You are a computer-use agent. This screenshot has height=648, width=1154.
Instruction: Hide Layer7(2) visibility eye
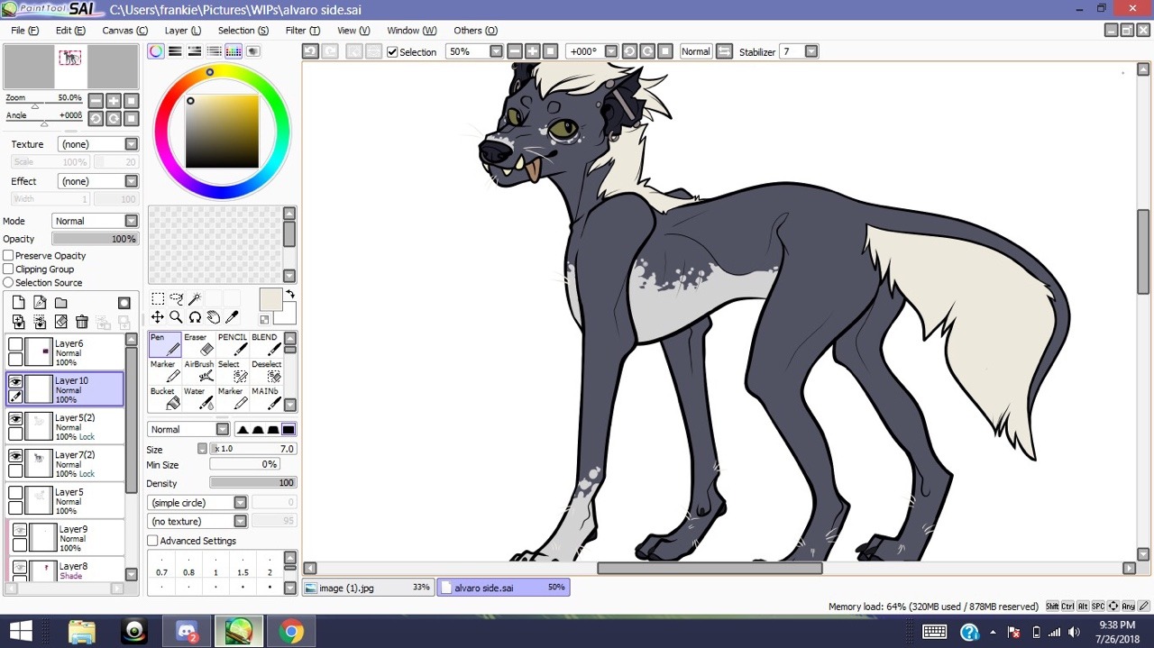point(15,456)
